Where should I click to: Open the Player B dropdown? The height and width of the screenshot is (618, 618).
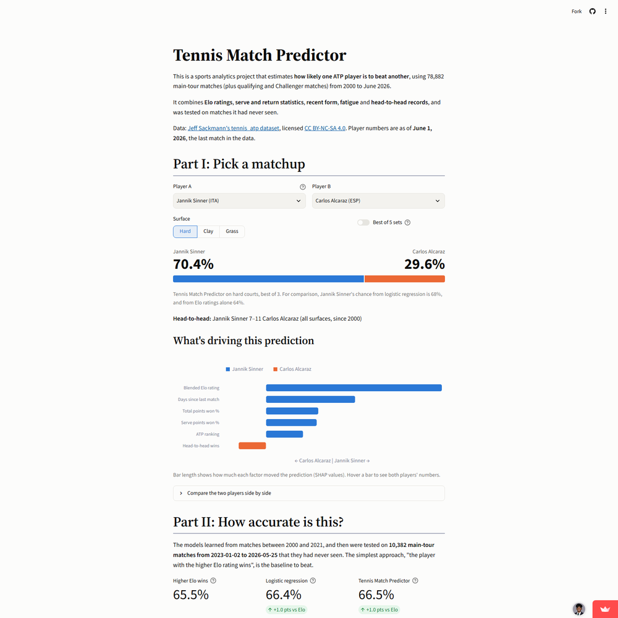[378, 201]
